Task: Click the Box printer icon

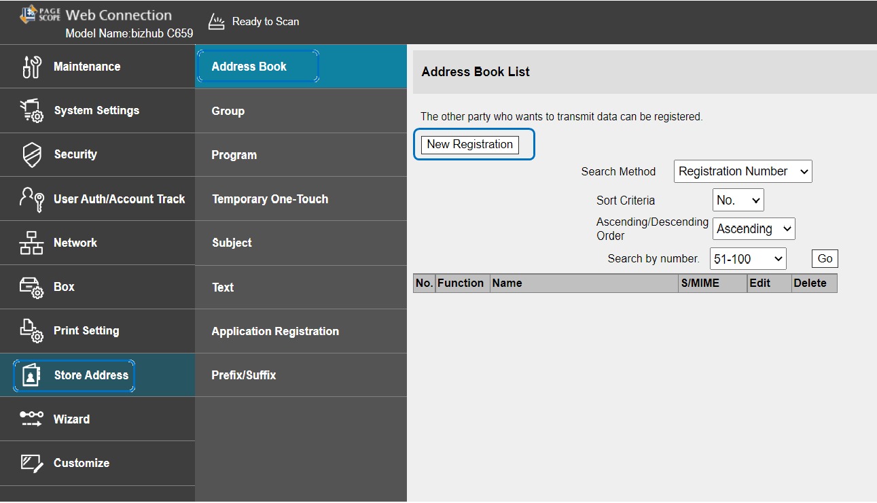Action: pyautogui.click(x=32, y=288)
